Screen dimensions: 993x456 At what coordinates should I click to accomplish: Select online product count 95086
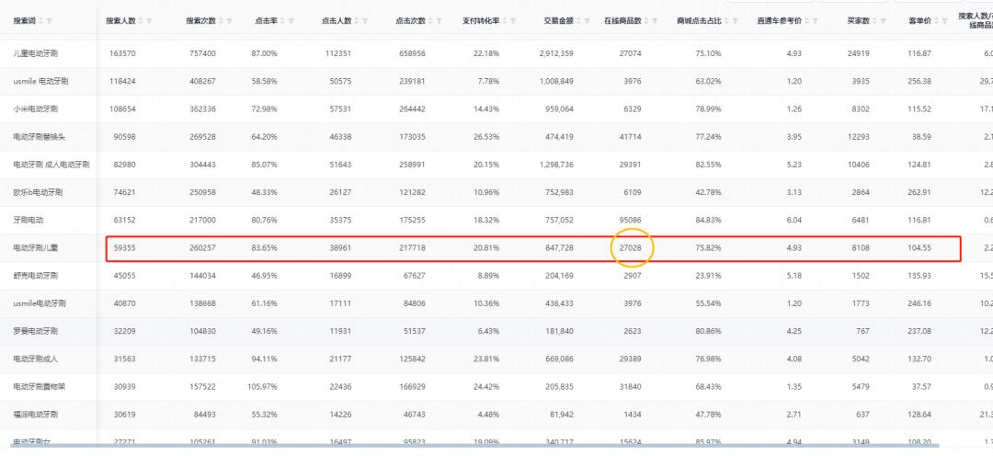[x=630, y=220]
